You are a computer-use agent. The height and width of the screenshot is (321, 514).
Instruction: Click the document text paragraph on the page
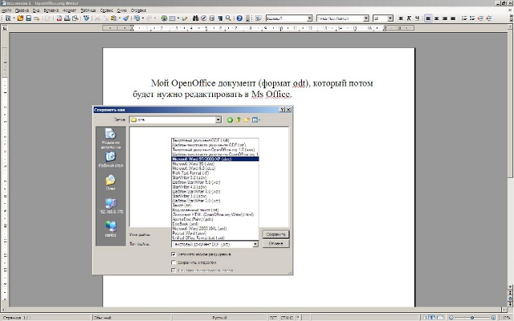[x=253, y=89]
